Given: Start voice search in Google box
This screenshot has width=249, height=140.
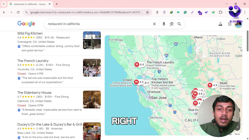Looking at the screenshot, I should coord(164,24).
